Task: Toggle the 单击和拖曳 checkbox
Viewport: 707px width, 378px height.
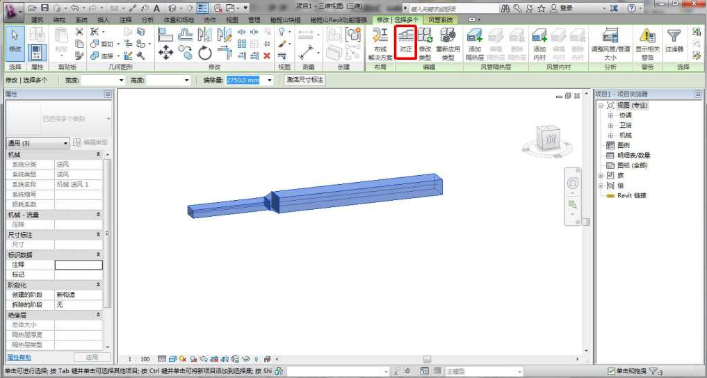Action: (611, 372)
